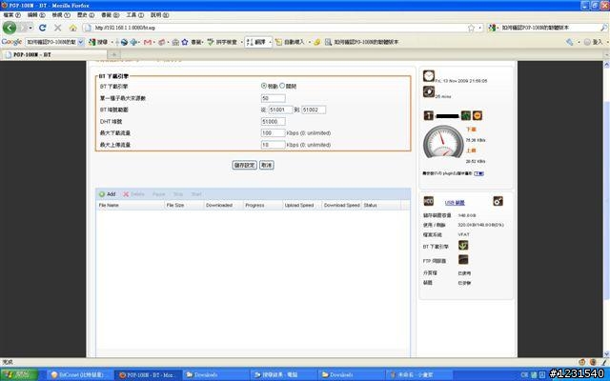Open the translate button dropdown
Image resolution: width=610 pixels, height=381 pixels.
(270, 42)
